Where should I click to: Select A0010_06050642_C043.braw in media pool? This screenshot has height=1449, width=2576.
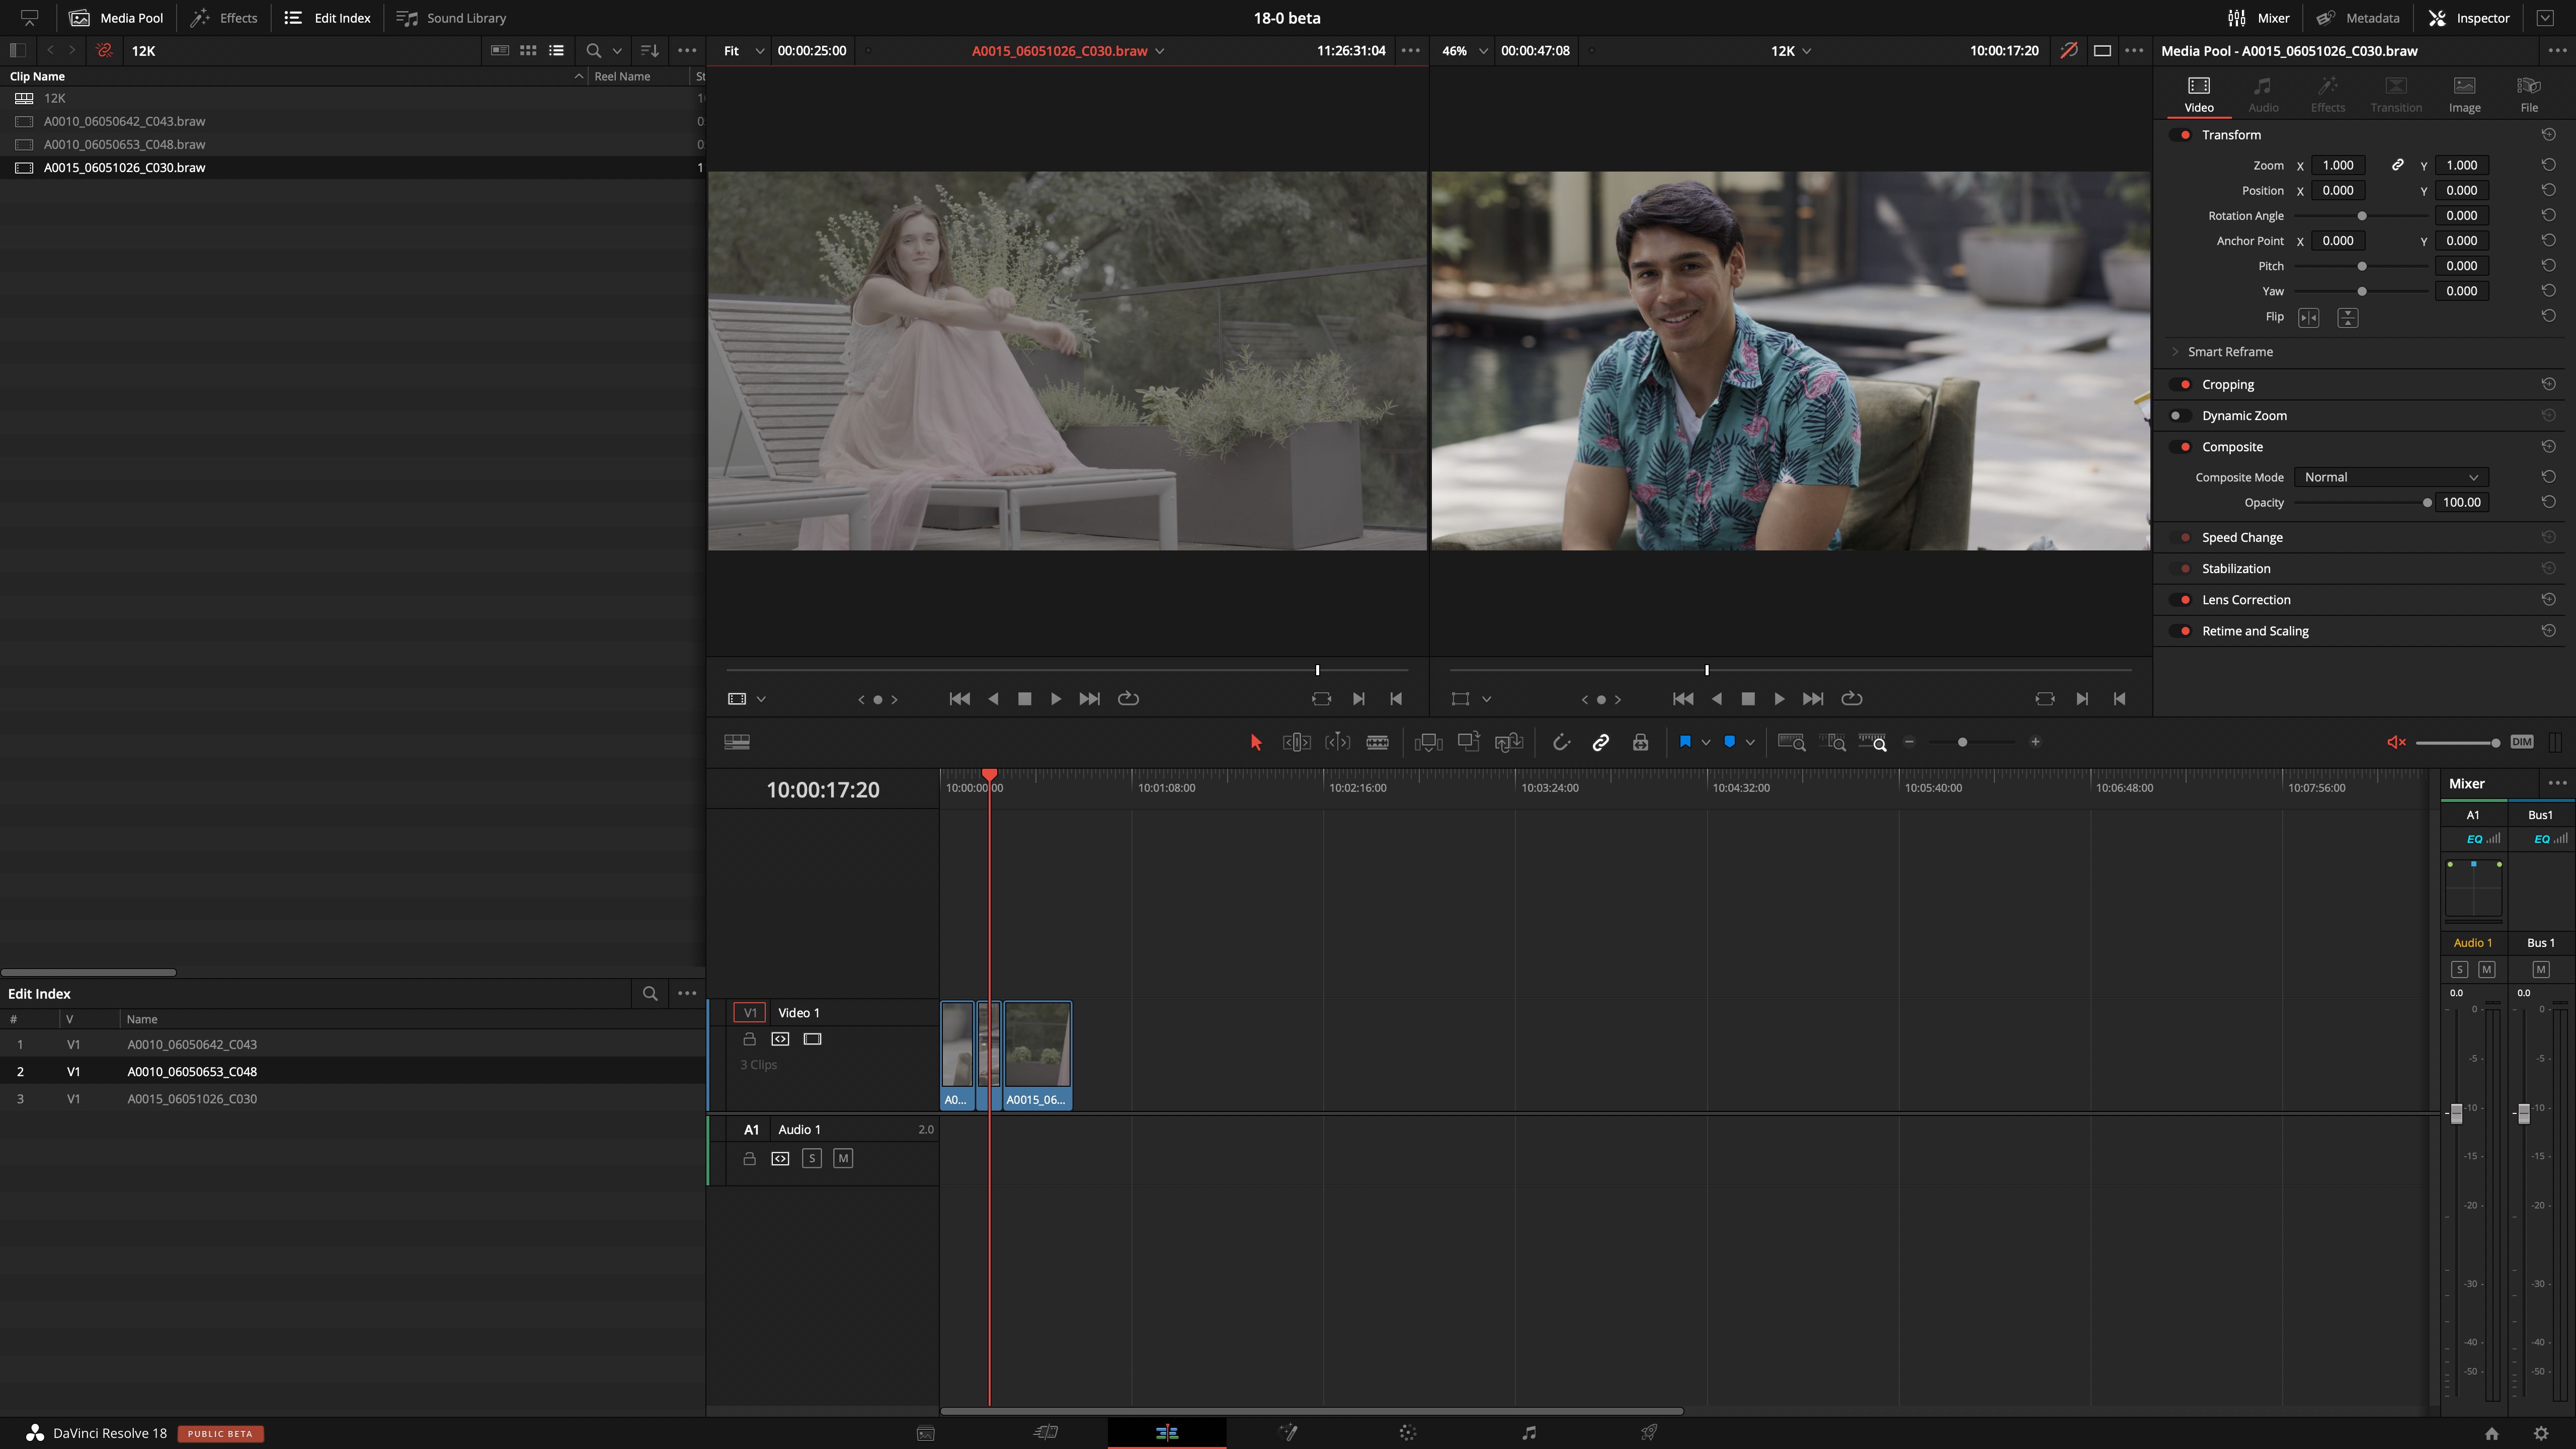(124, 121)
